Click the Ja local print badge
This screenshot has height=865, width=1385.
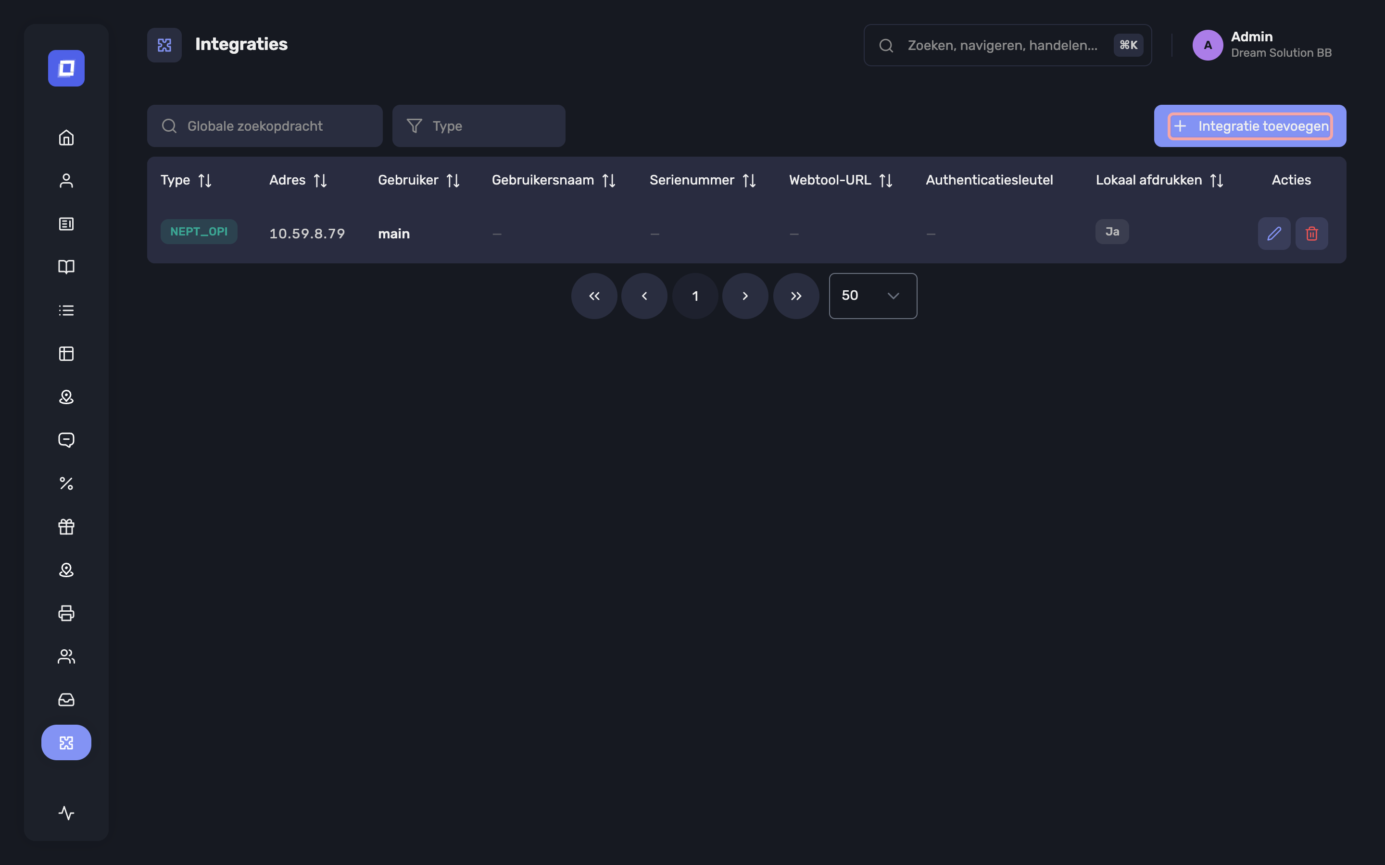[x=1112, y=232]
